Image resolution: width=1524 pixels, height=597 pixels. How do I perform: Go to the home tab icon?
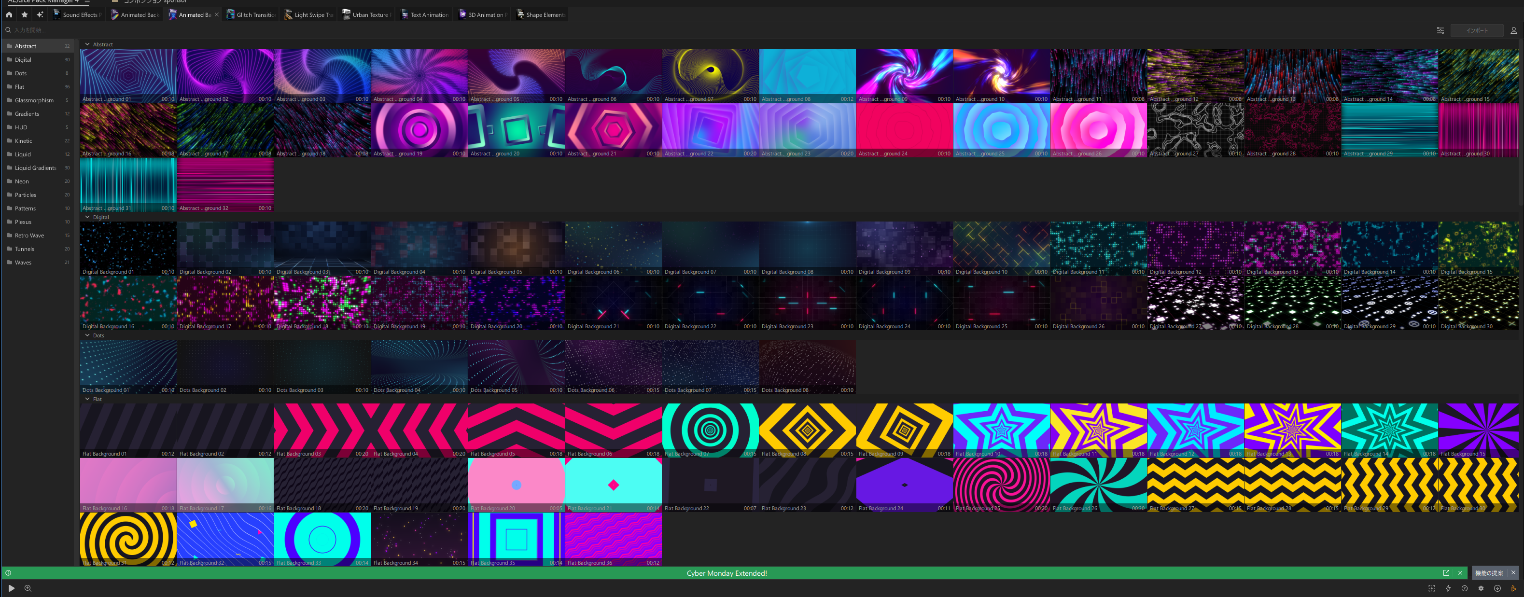coord(9,15)
